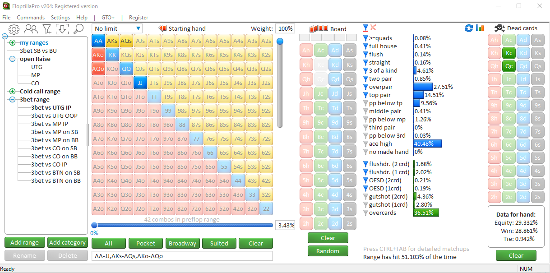The width and height of the screenshot is (550, 273).
Task: Click the filter funnel next to straight
Action: [x=366, y=63]
